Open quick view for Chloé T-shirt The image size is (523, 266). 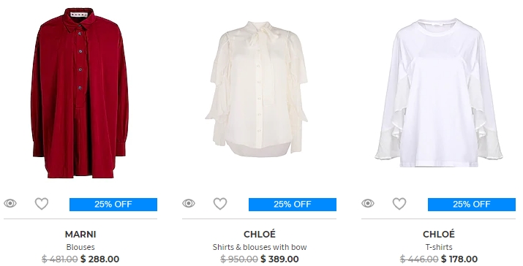pos(368,203)
